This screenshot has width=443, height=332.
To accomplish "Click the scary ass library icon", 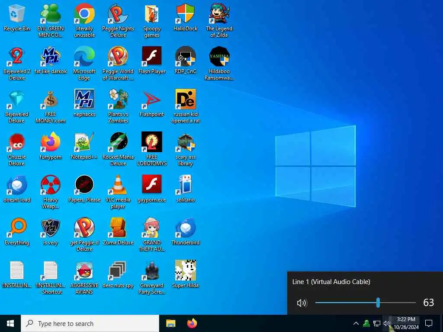I will click(185, 142).
